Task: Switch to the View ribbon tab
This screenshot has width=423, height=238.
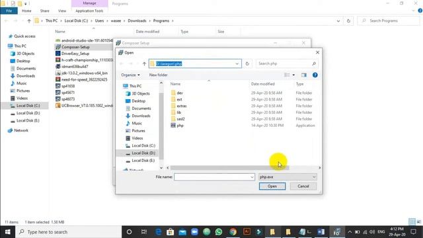Action: click(x=62, y=11)
